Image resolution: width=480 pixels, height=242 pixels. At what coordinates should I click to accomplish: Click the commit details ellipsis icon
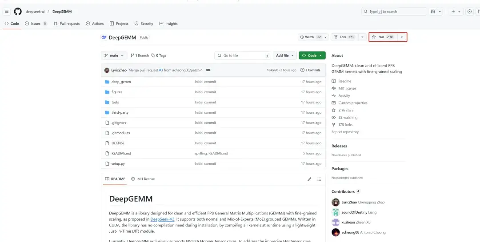coord(208,70)
